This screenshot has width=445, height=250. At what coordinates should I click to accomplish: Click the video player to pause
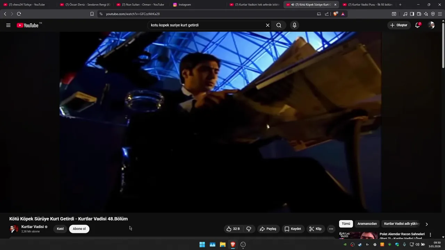220,122
